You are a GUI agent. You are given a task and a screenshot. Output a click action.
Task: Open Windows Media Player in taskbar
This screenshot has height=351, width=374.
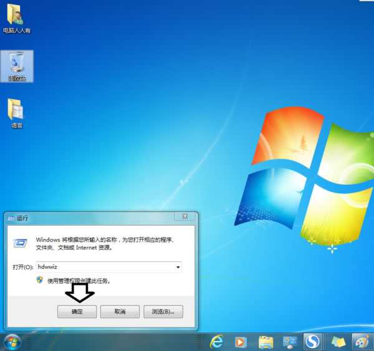(x=241, y=342)
